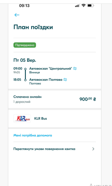
Task: Tap the battery indicator icon
Action: [x=91, y=6]
